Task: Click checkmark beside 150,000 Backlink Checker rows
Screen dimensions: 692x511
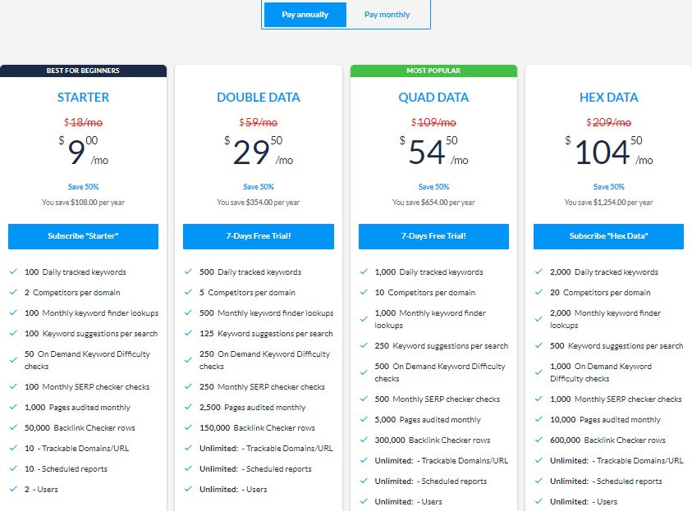Action: click(189, 427)
